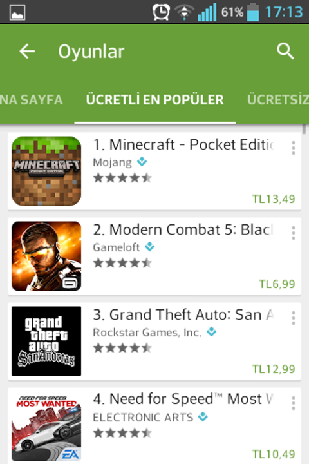
Task: Open overflow menu for Need for Speed
Action: click(293, 403)
